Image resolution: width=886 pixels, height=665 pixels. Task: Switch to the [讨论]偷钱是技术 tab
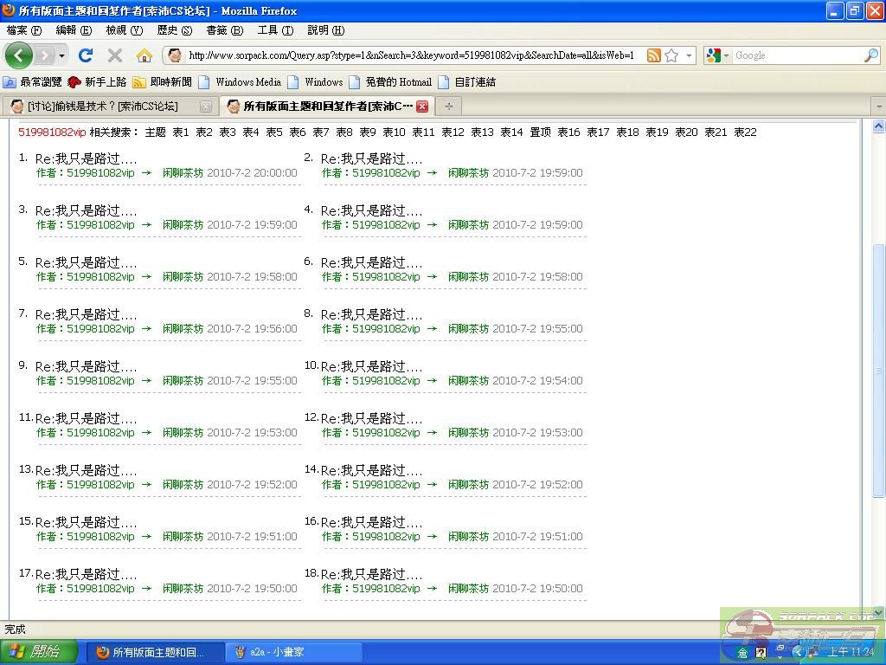[x=102, y=107]
